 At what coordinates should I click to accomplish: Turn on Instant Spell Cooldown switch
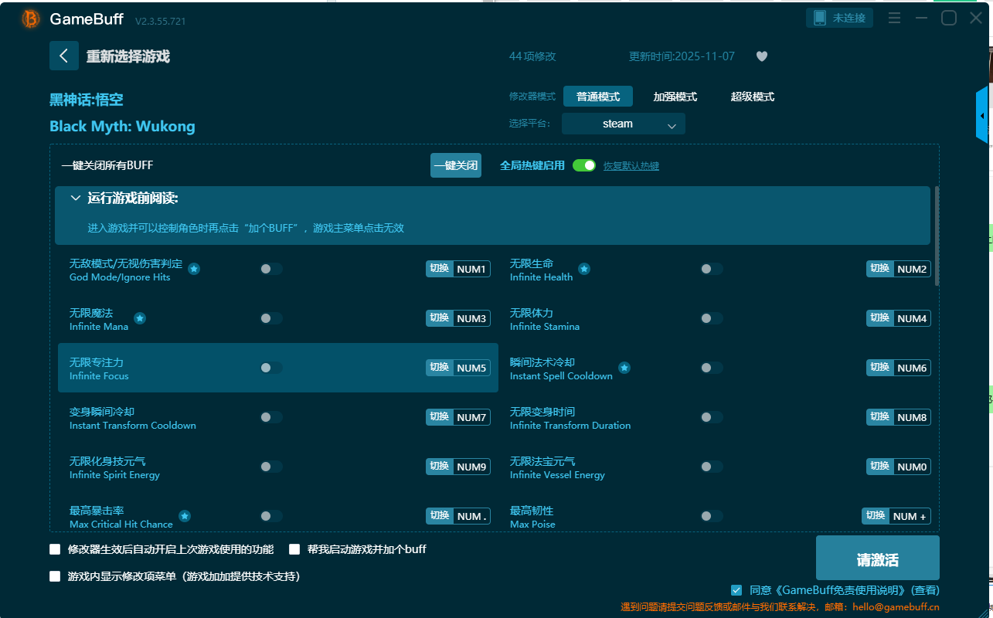[712, 368]
